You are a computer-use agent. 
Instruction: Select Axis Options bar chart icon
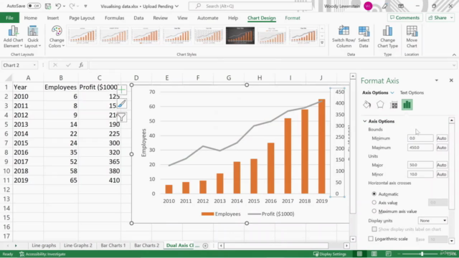407,105
